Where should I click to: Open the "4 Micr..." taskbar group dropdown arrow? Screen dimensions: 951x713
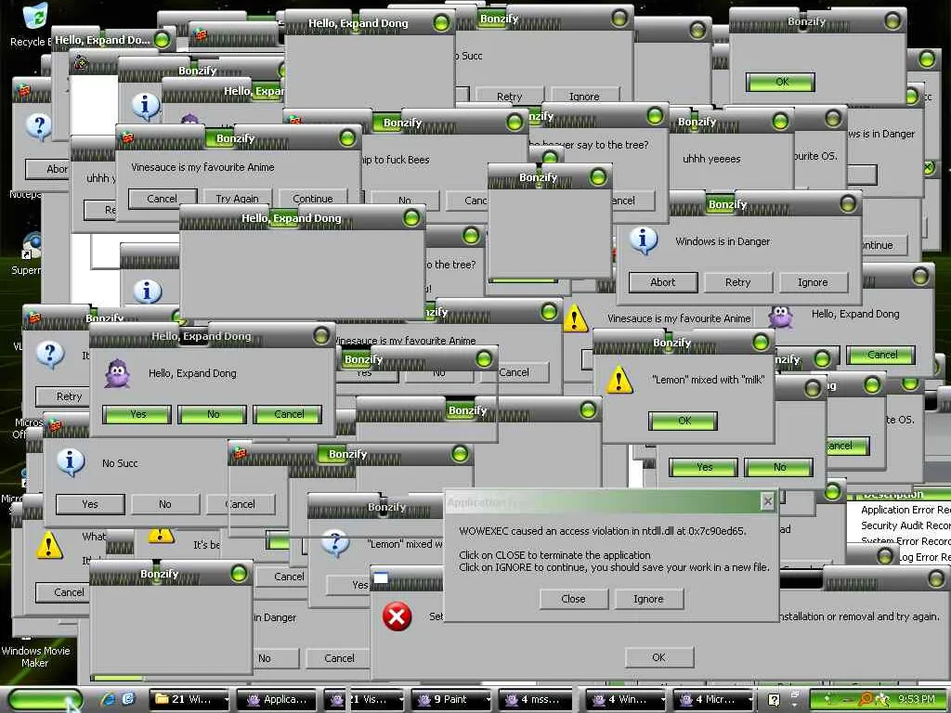click(x=750, y=700)
